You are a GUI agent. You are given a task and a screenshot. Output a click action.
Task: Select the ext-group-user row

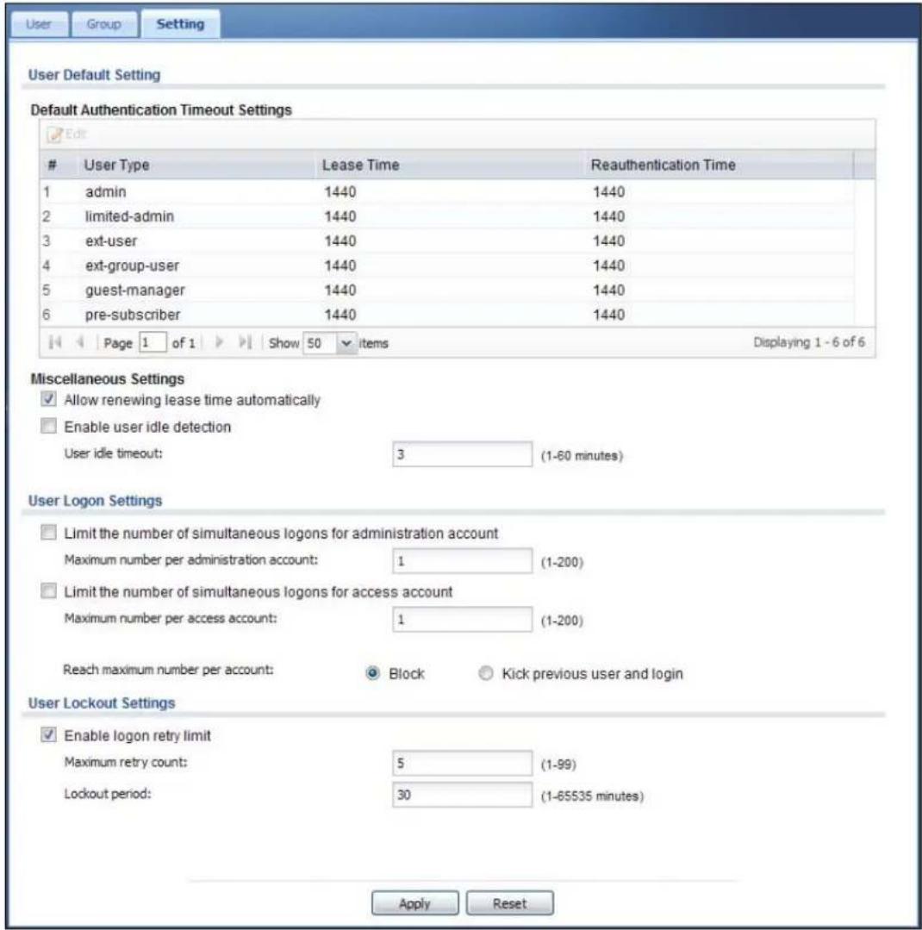point(447,265)
